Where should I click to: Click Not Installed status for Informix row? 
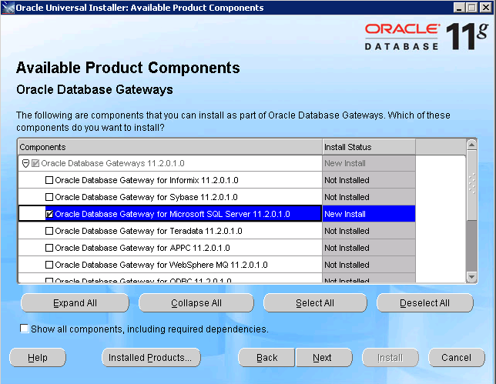[369, 180]
